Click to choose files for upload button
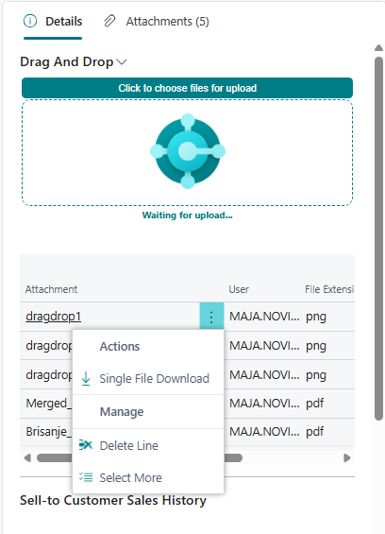385x534 pixels. tap(188, 88)
